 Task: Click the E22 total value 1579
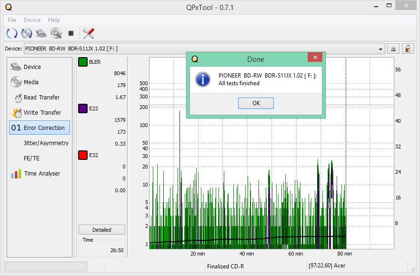[x=120, y=120]
